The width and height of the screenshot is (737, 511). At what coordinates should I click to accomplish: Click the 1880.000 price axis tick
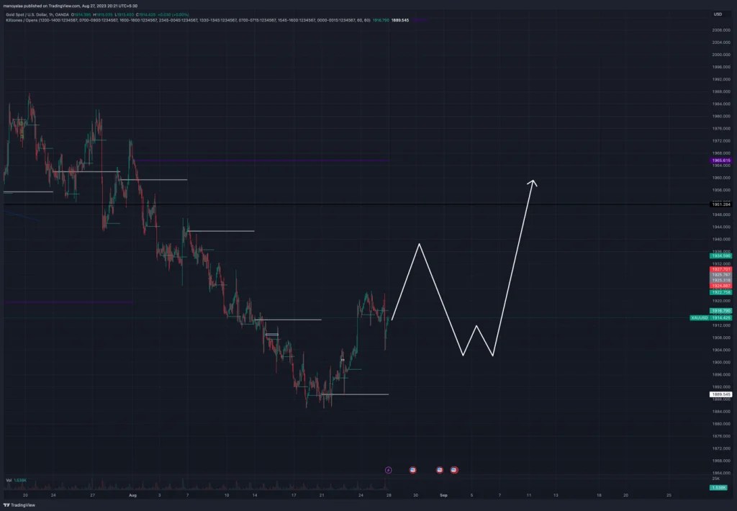[x=721, y=424]
